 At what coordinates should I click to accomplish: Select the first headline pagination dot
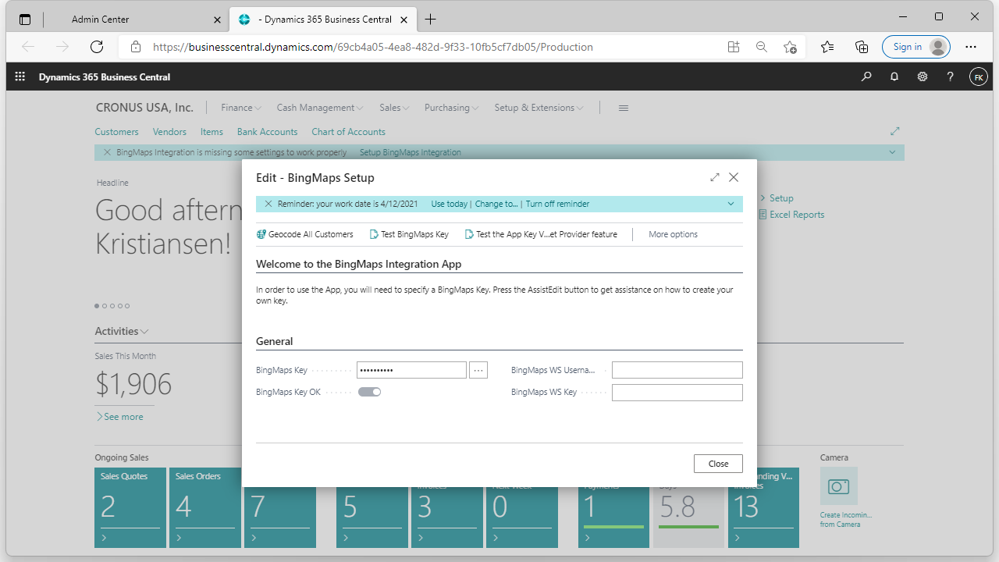[x=98, y=306]
